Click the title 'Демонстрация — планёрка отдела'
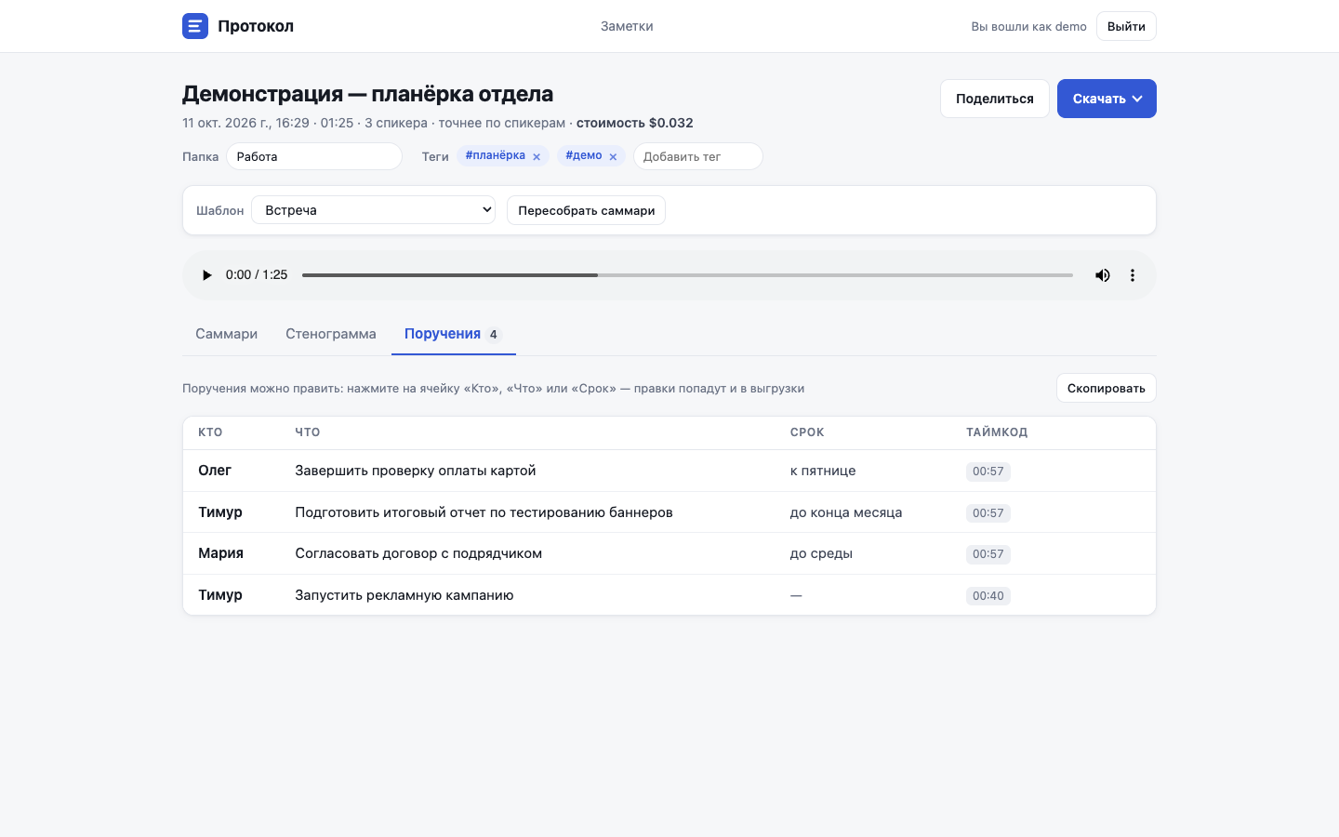Image resolution: width=1339 pixels, height=837 pixels. [367, 94]
